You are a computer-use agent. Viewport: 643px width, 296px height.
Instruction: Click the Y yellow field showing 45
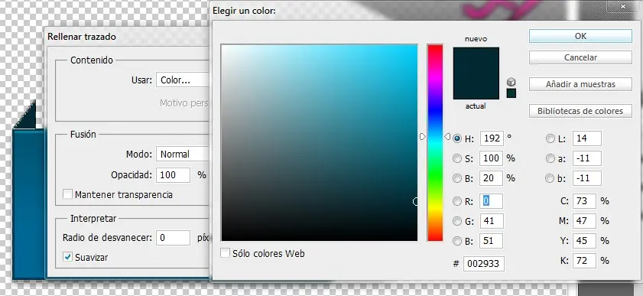coord(584,241)
